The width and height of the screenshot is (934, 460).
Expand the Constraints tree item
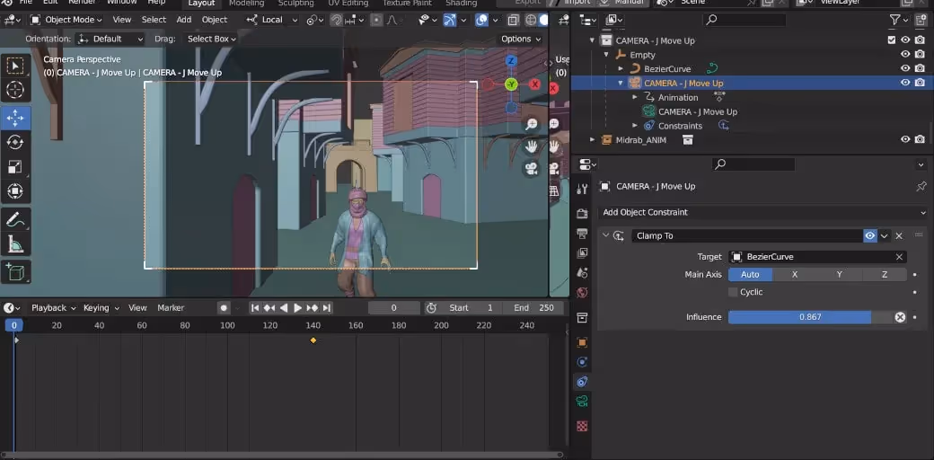click(635, 126)
